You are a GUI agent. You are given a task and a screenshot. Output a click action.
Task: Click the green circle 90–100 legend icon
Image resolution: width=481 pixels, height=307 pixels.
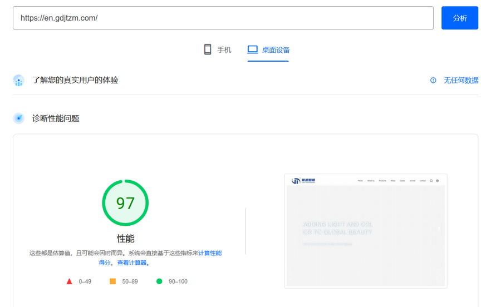click(159, 281)
